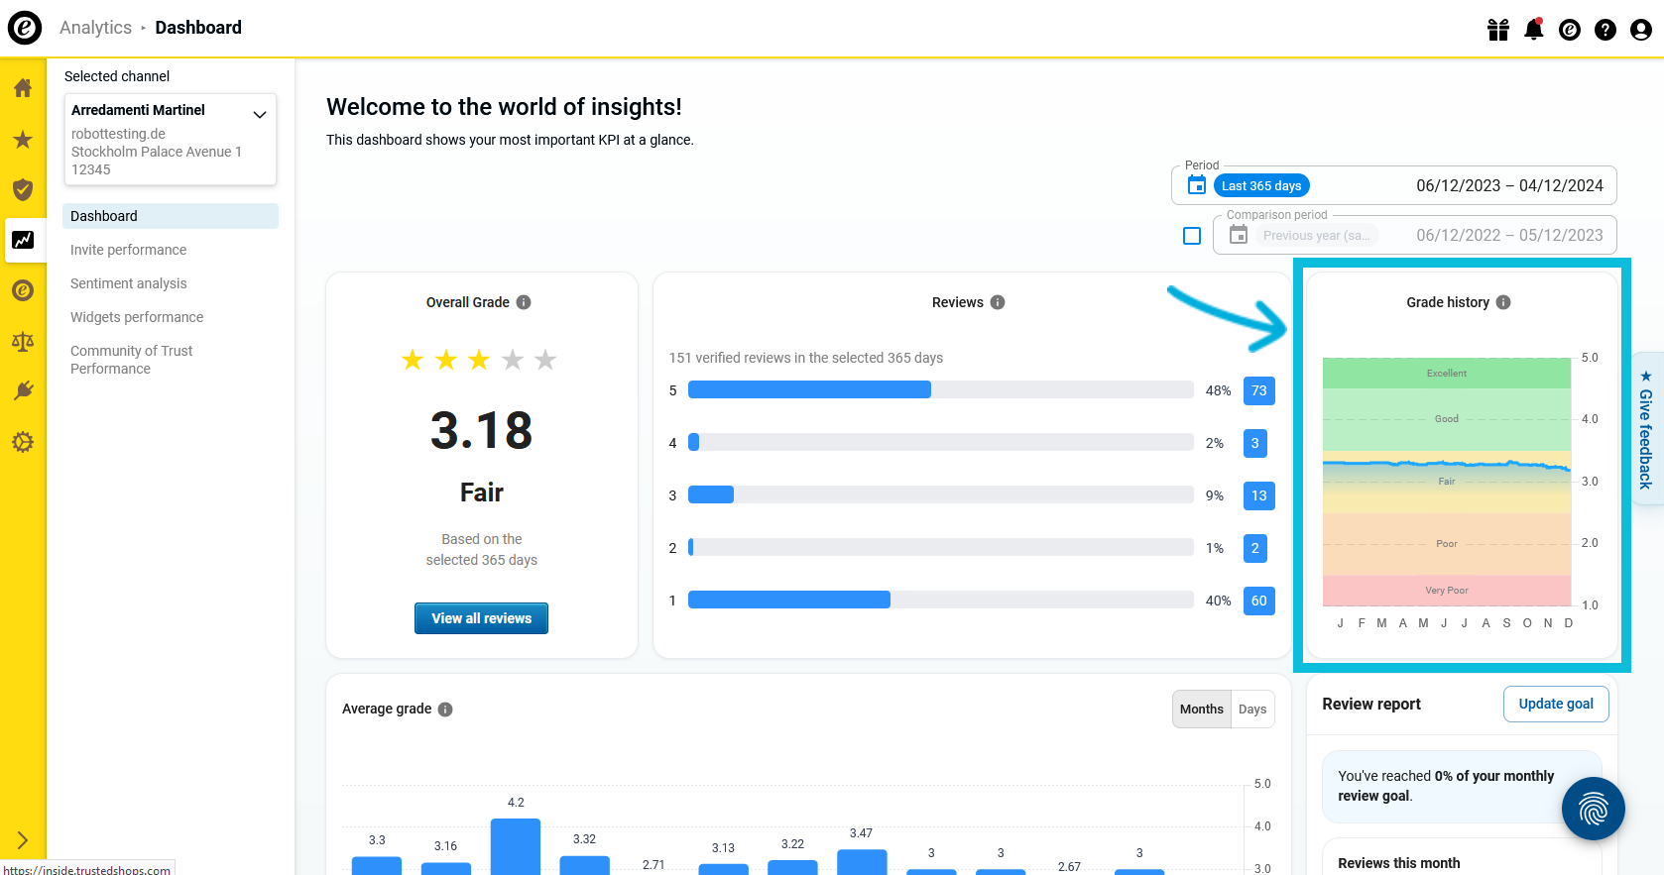The height and width of the screenshot is (875, 1664).
Task: Open the circular e sidebar icon
Action: pyautogui.click(x=23, y=290)
